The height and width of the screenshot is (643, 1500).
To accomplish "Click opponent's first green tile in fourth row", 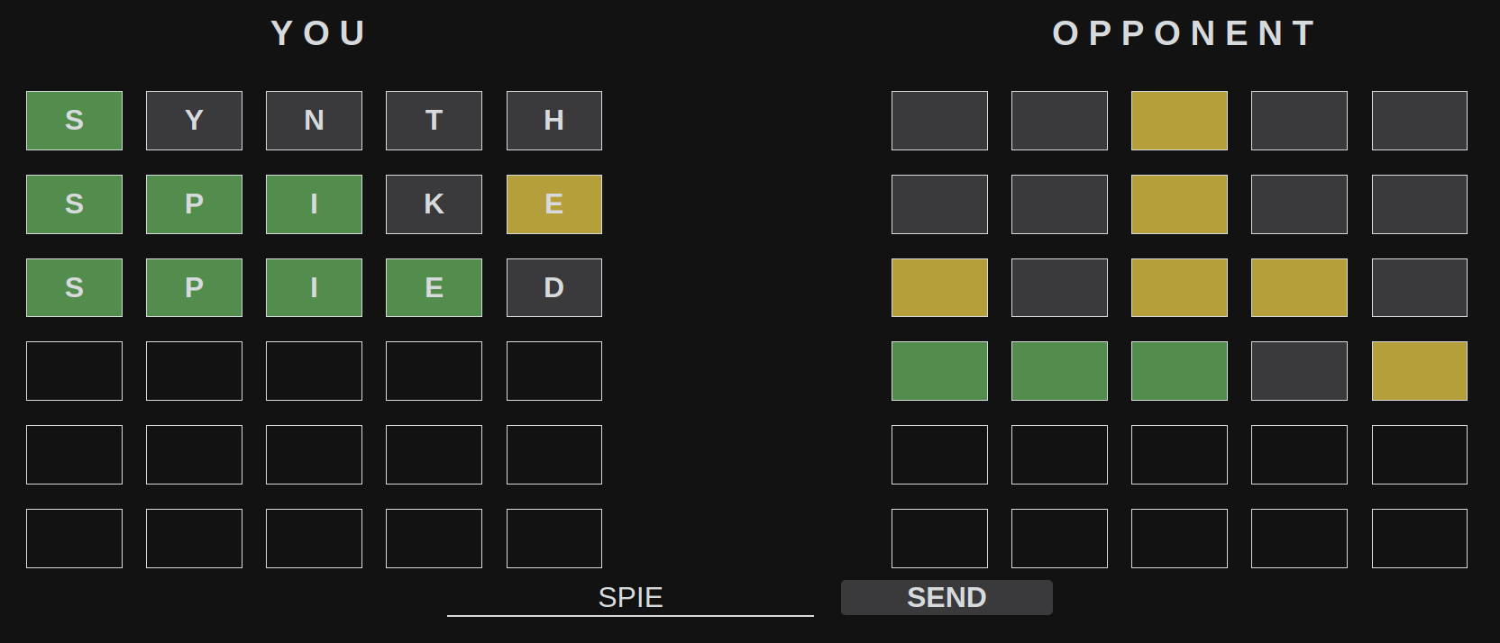I will 939,371.
